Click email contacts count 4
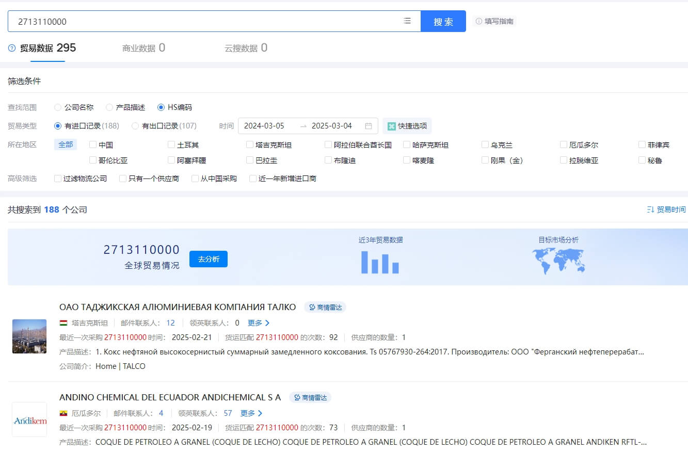Image resolution: width=688 pixels, height=453 pixels. click(x=161, y=413)
